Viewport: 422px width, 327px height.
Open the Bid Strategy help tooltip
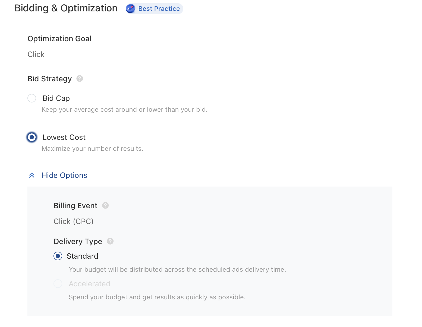[x=80, y=79]
